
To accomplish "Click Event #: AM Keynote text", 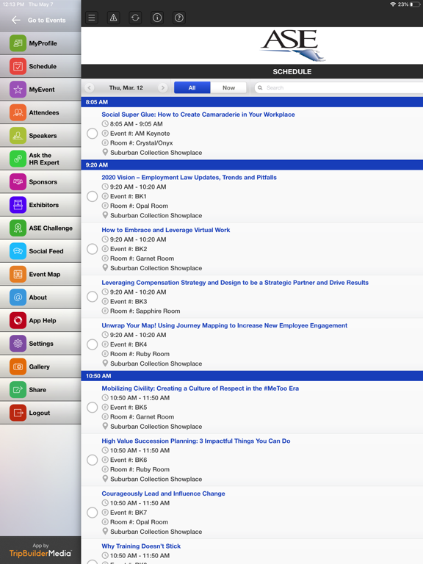I will (140, 134).
